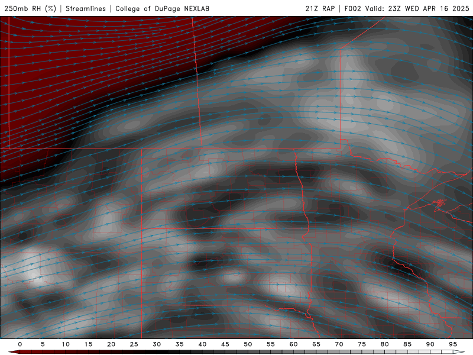This screenshot has height=355, width=473.
Task: Click the '55' colorbar label
Action: 271,344
